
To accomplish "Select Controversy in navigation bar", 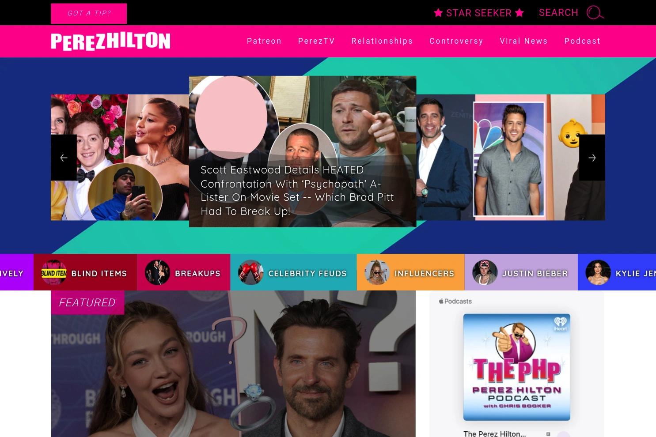I will coord(456,41).
